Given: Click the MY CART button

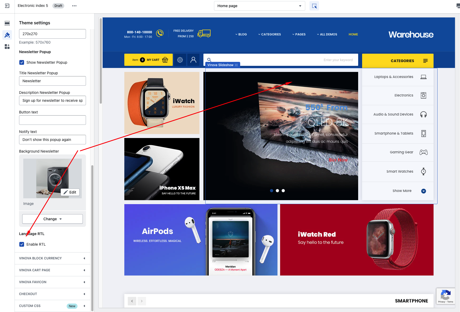Looking at the screenshot, I should 148,60.
